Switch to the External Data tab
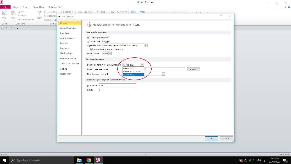This screenshot has width=291, height=164. [x=38, y=7]
